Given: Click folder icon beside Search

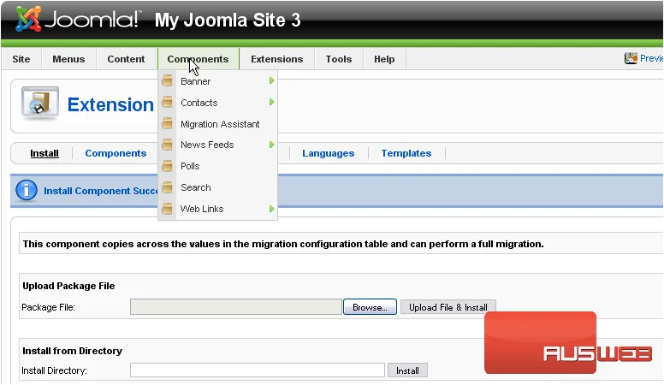Looking at the screenshot, I should tap(167, 187).
